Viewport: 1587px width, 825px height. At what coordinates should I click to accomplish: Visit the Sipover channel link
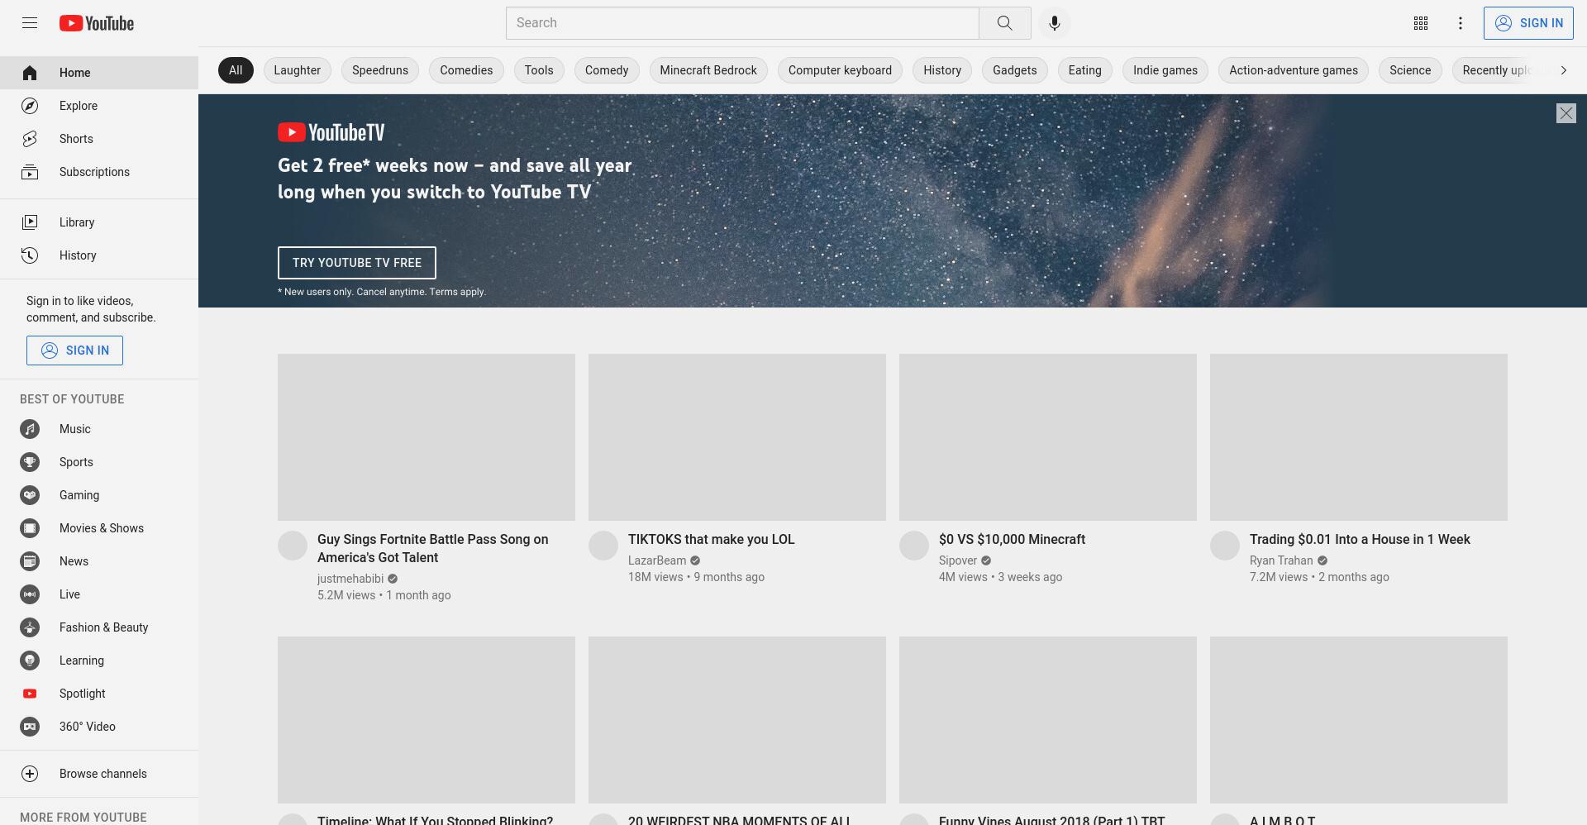click(958, 560)
